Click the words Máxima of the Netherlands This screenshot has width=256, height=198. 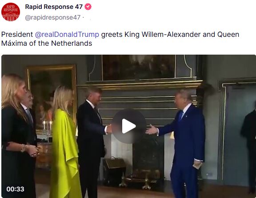[47, 43]
